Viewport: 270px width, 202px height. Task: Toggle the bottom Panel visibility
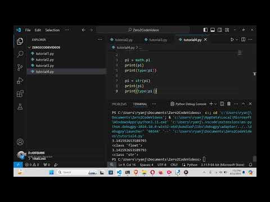tap(213, 30)
